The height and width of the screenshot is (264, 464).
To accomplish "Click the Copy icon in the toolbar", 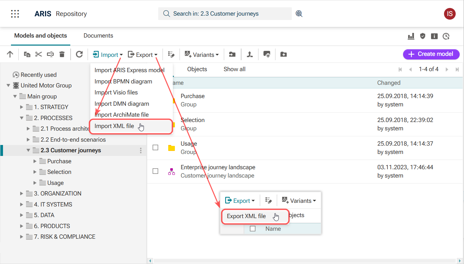I will 27,54.
